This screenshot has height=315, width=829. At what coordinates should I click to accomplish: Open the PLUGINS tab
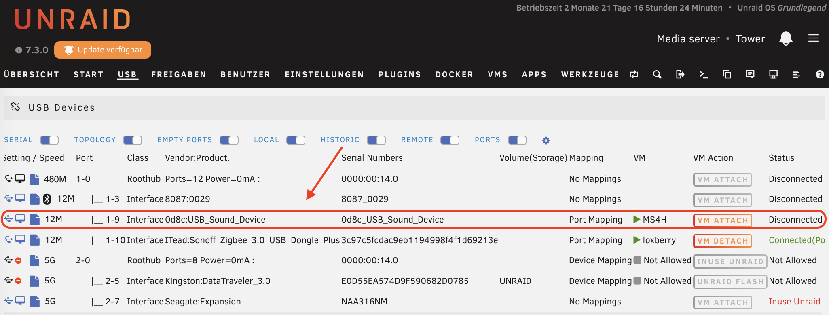click(400, 74)
